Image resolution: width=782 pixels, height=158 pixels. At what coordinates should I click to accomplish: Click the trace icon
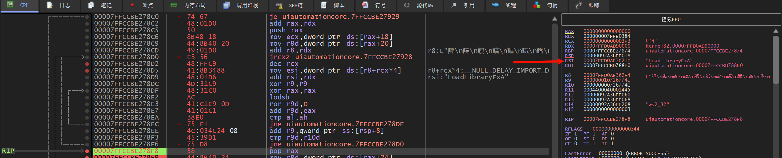(x=578, y=5)
